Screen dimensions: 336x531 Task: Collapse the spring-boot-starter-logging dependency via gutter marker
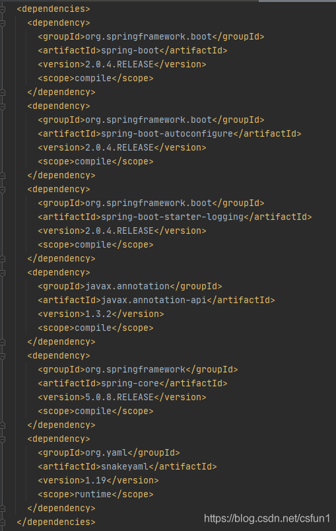pos(3,190)
